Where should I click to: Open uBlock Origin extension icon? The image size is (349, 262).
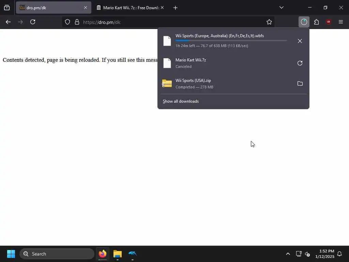click(x=329, y=22)
